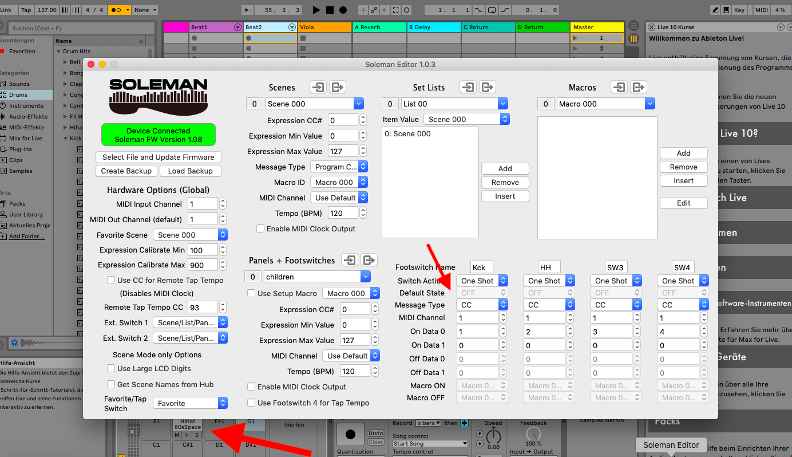Click Remove button in the Macros section
792x457 pixels.
click(x=684, y=167)
